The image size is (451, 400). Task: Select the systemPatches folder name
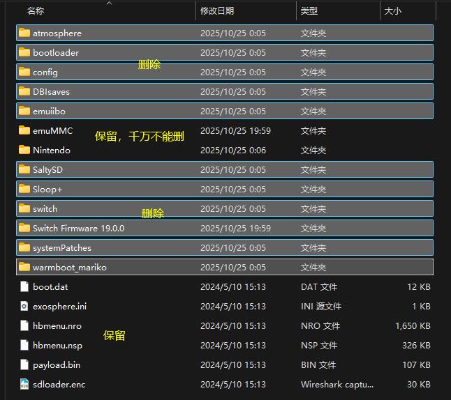point(62,247)
